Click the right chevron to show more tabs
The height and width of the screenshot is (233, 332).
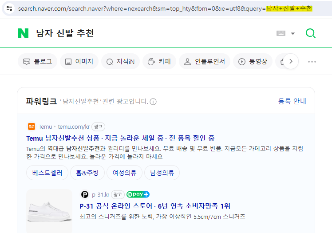pos(291,61)
